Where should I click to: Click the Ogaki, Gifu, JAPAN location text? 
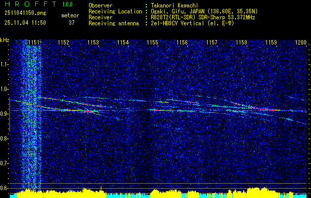(x=204, y=11)
